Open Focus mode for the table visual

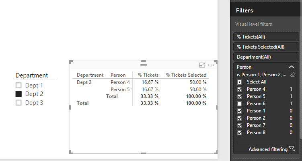click(202, 65)
